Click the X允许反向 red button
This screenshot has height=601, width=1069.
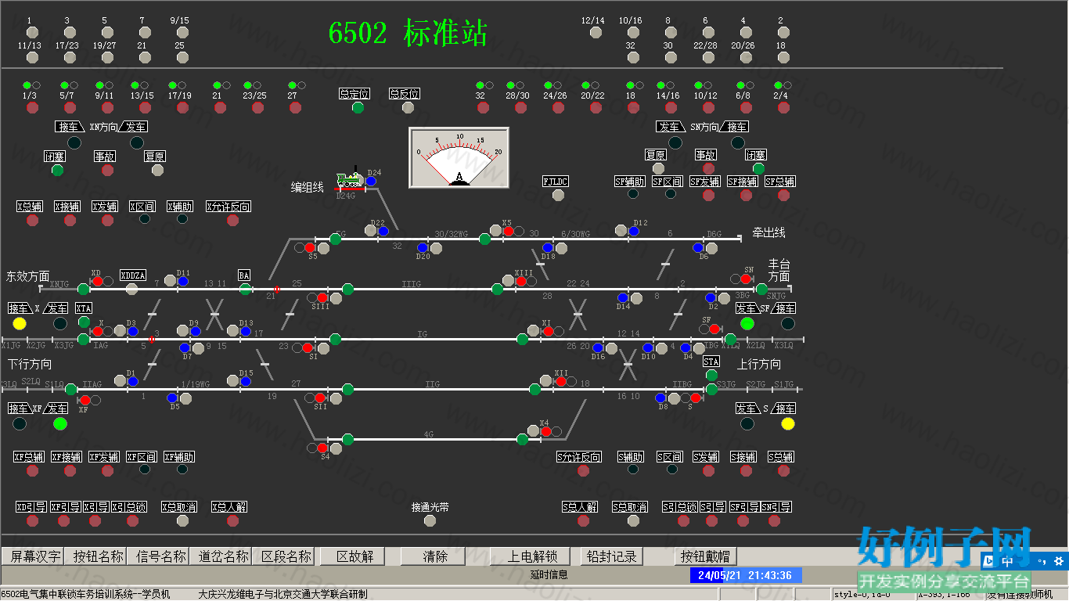click(232, 220)
